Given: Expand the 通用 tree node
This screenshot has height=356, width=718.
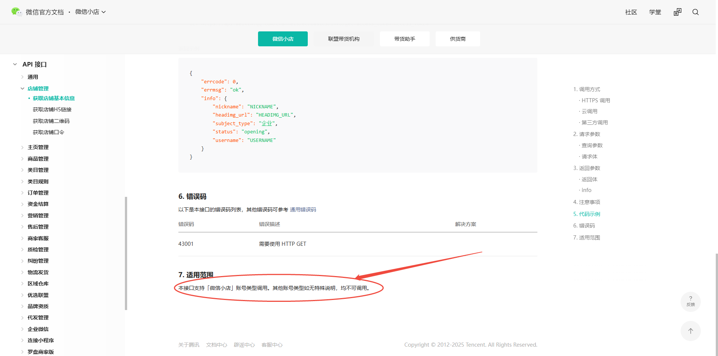Looking at the screenshot, I should tap(22, 77).
